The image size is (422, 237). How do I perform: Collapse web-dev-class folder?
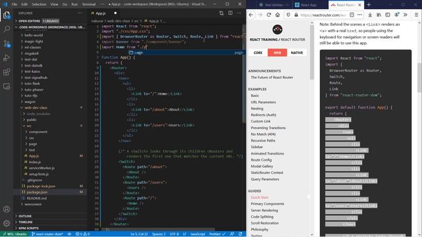tap(36, 107)
